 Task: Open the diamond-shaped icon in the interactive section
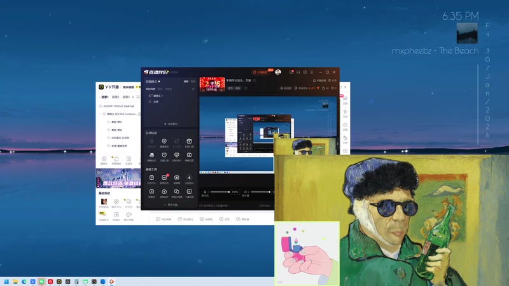[x=177, y=156]
